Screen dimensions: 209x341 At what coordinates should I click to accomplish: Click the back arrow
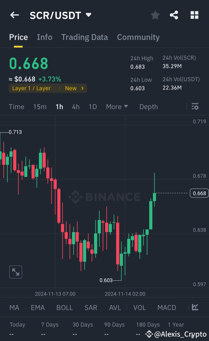pyautogui.click(x=15, y=15)
